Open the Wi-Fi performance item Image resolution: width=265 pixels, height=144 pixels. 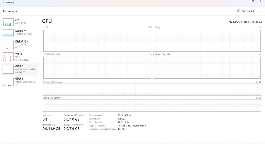(19, 57)
